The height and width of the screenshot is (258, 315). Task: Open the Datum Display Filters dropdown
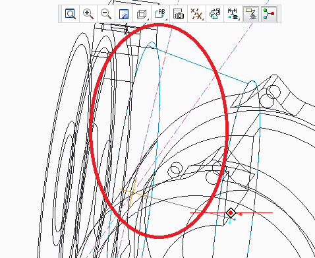coord(196,14)
